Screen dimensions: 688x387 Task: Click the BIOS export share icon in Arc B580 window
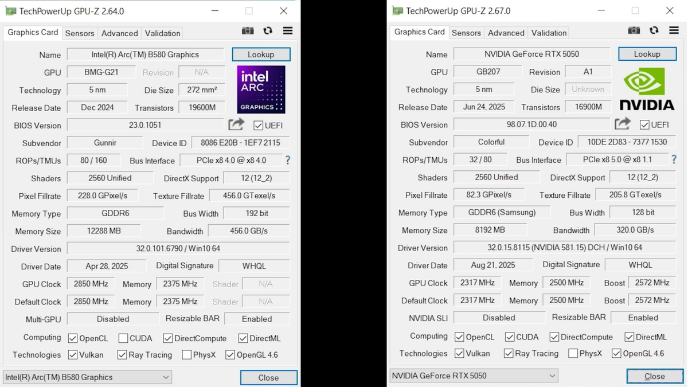[x=236, y=124]
